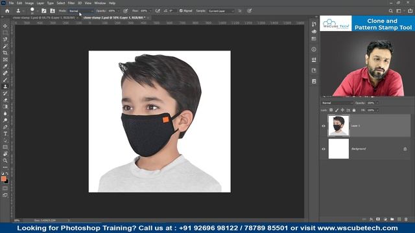The image size is (415, 233).
Task: Select the Rectangle shape tool
Action: [x=5, y=147]
